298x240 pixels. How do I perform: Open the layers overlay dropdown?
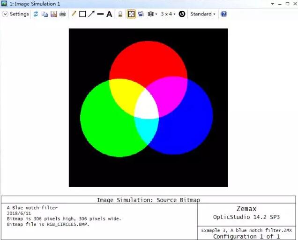click(152, 14)
